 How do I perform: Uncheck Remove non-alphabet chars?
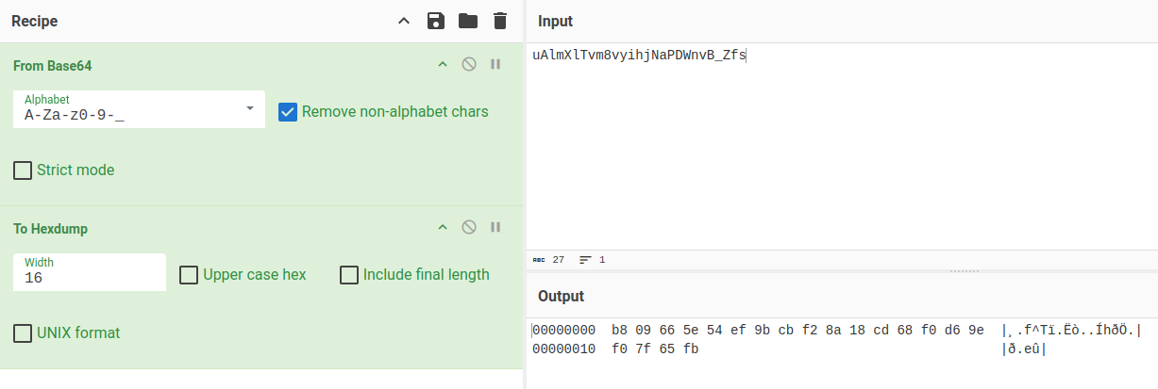(289, 112)
